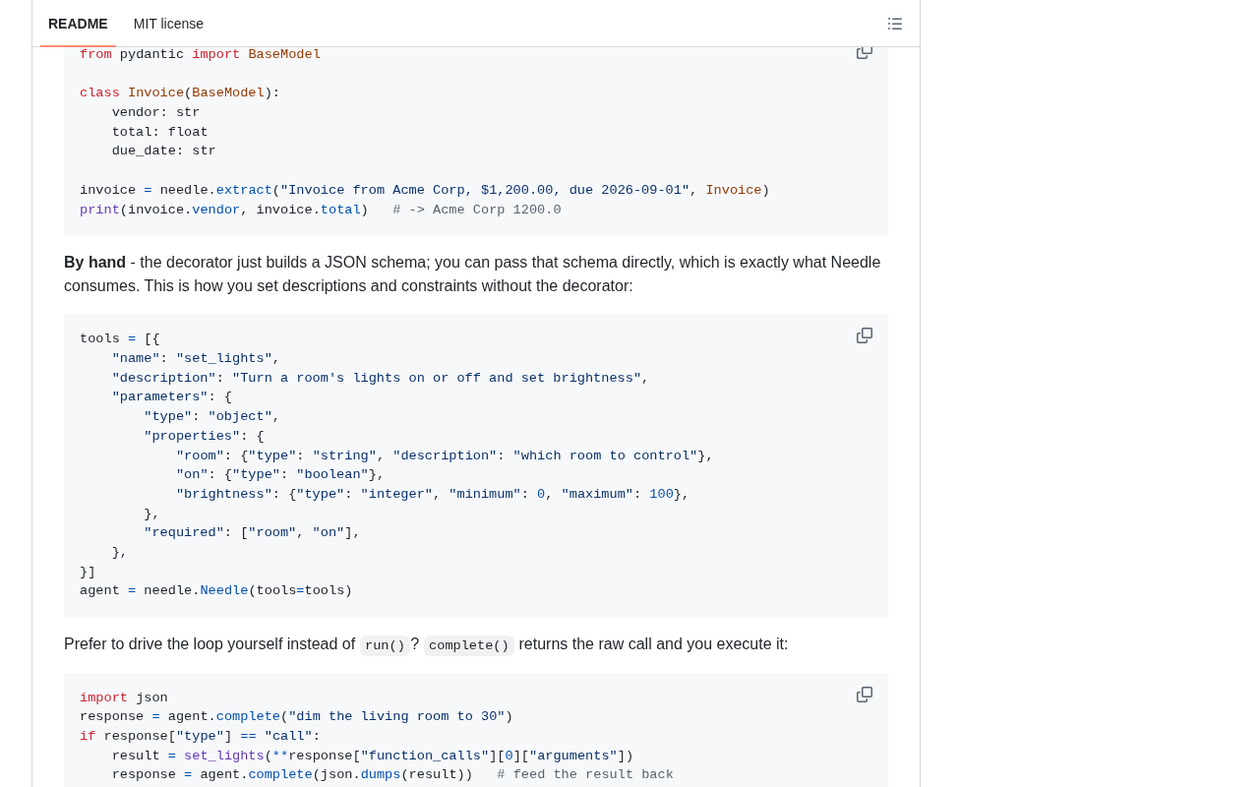The image size is (1259, 787).
Task: Open the MIT license tab
Action: click(168, 24)
